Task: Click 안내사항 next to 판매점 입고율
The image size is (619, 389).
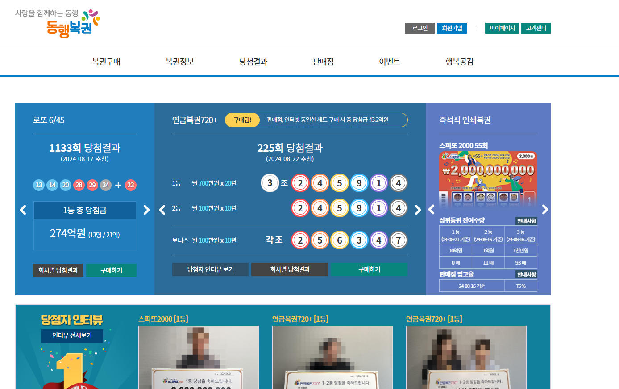Action: click(527, 274)
